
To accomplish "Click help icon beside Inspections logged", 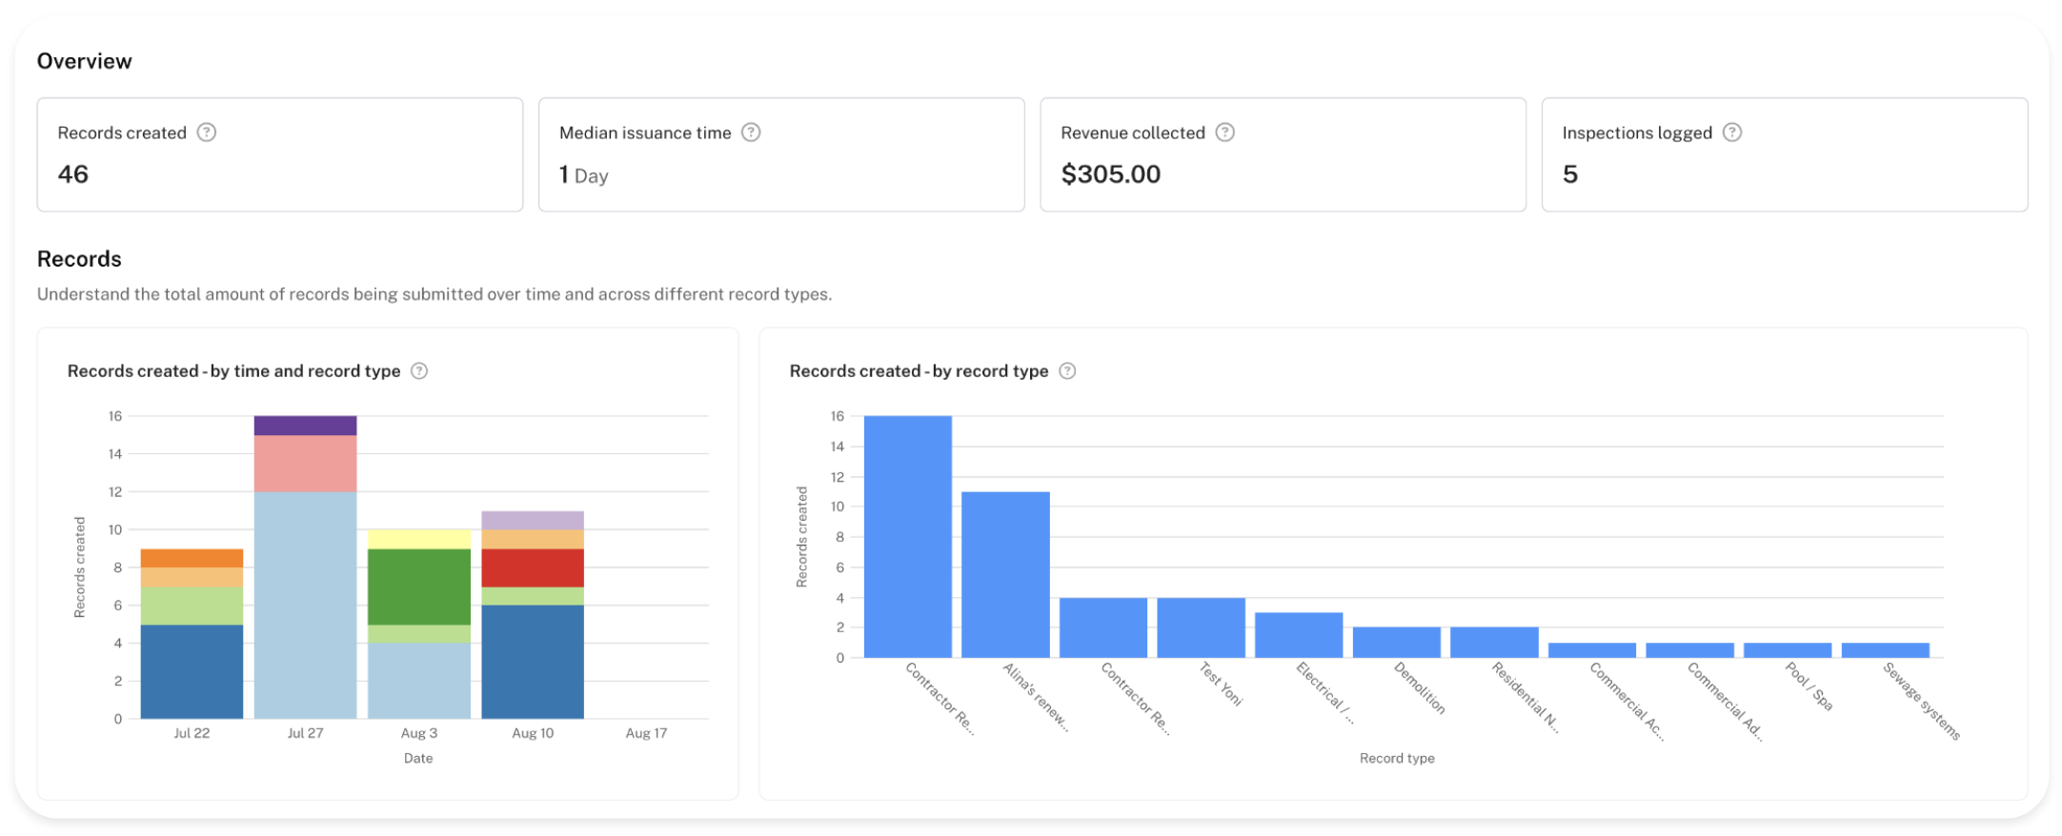I will click(x=1732, y=132).
